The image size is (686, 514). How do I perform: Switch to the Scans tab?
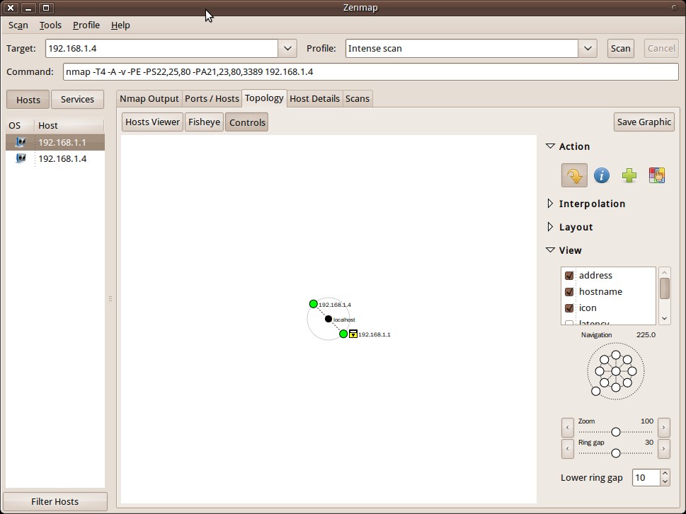(358, 99)
